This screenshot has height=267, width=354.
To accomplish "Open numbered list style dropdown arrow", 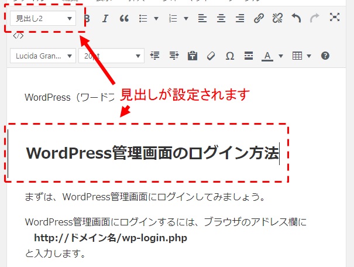I will pyautogui.click(x=186, y=18).
